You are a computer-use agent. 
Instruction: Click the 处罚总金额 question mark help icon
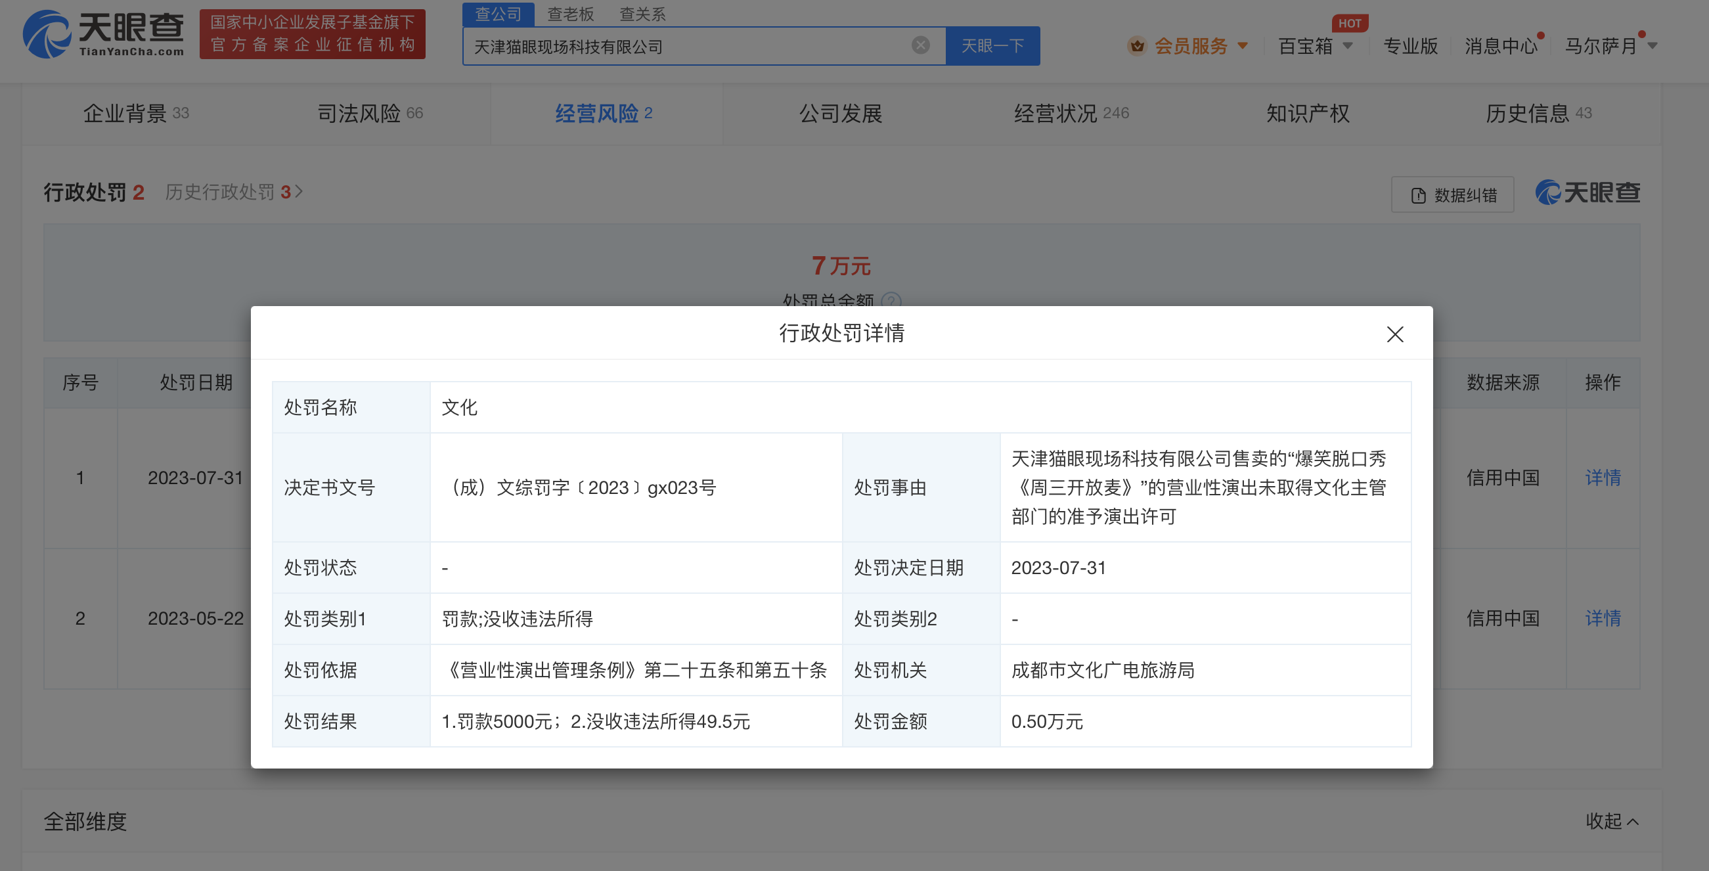point(892,301)
